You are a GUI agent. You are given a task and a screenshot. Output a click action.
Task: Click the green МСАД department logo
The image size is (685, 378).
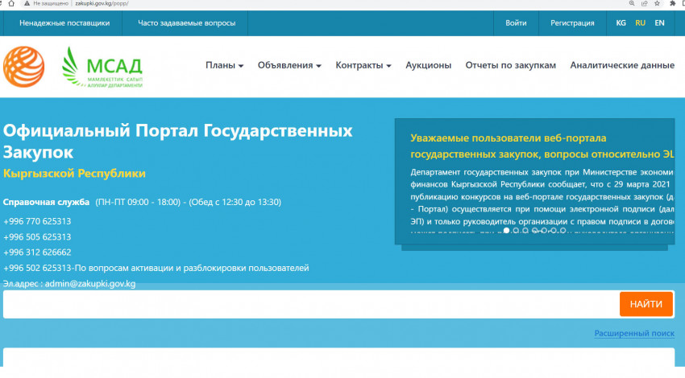tap(102, 66)
